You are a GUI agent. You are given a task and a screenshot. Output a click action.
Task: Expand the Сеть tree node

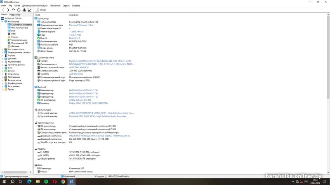pyautogui.click(x=2, y=68)
